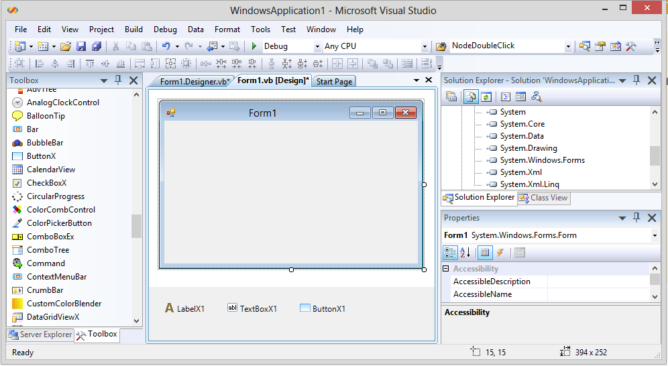Click the Align to Grid layout icon
This screenshot has width=668, height=366.
(19, 64)
